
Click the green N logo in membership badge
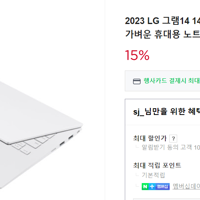tap(145, 187)
